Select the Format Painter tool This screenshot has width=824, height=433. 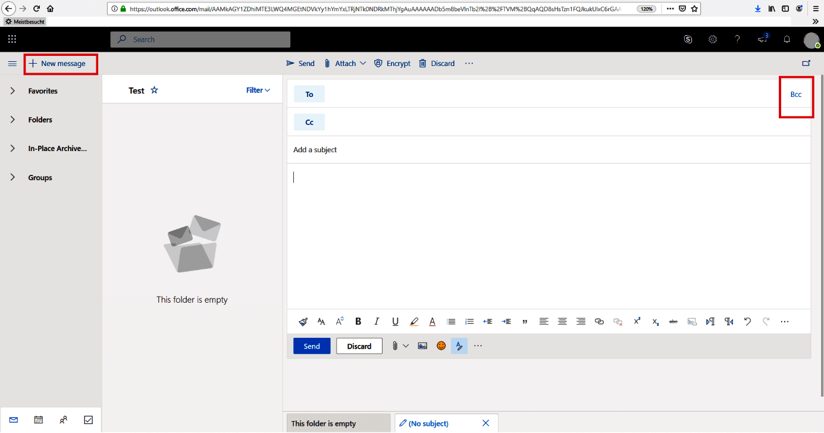[x=303, y=321]
